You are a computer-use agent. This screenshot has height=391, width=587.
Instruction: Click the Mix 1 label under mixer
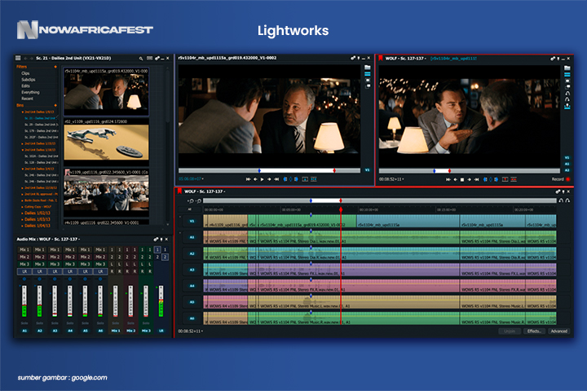[x=115, y=331]
